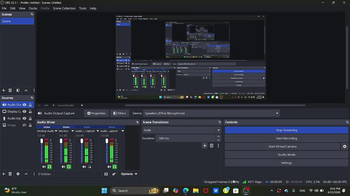Enable Studio Mode

pos(287,155)
